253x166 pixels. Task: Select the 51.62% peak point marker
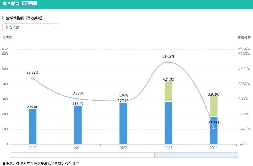168,62
